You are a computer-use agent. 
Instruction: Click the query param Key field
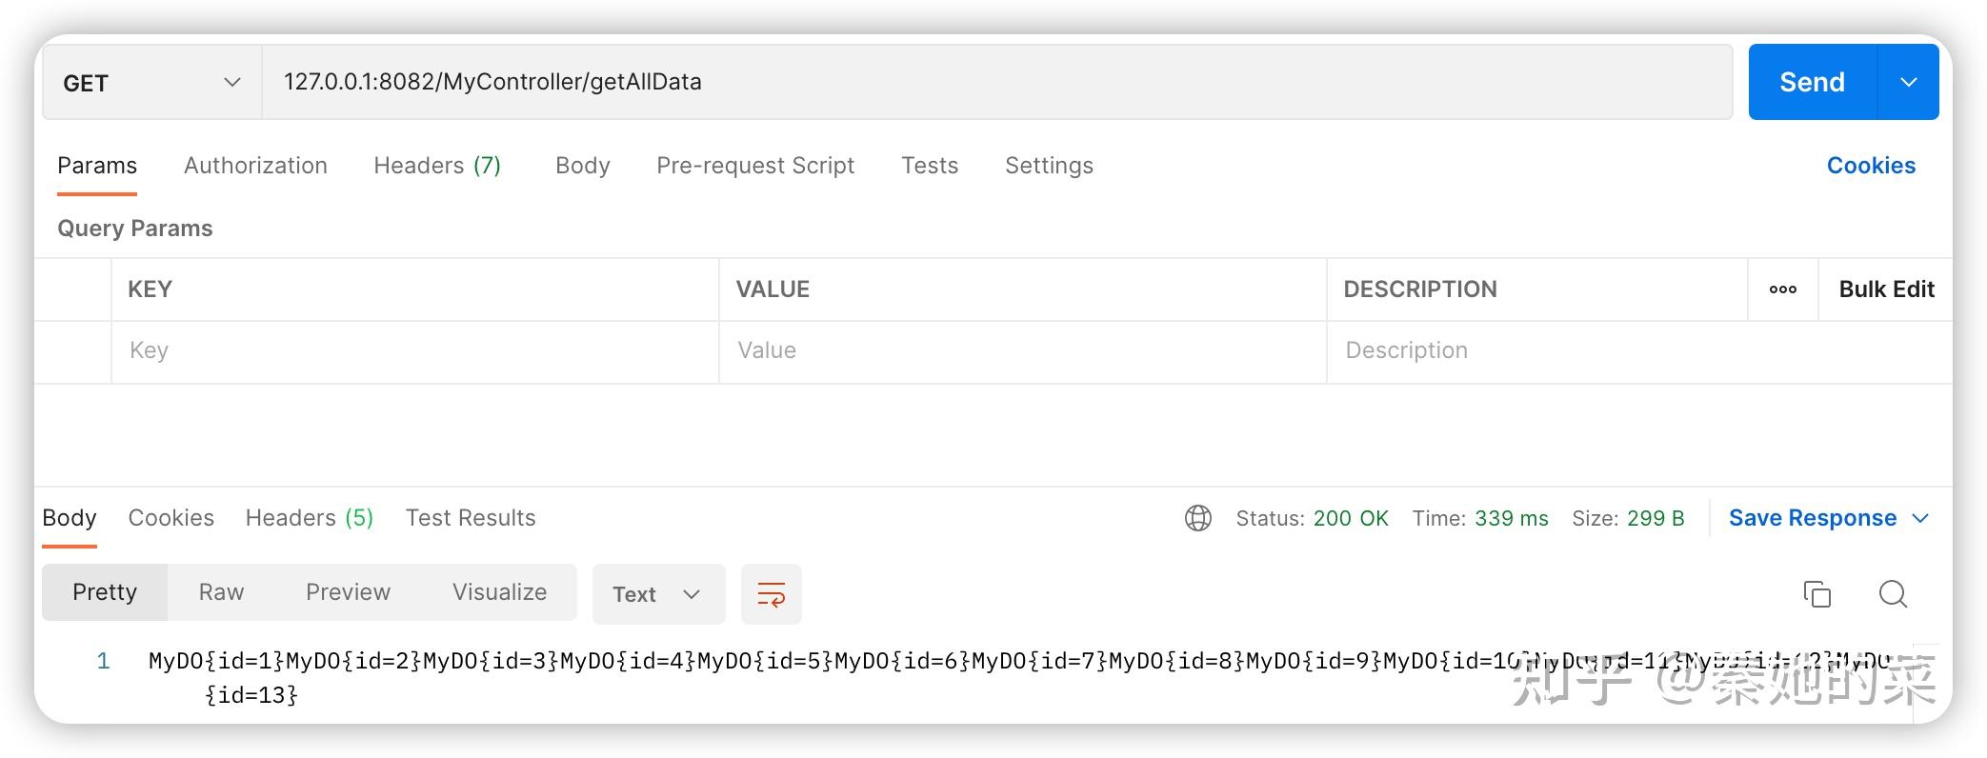pyautogui.click(x=414, y=350)
